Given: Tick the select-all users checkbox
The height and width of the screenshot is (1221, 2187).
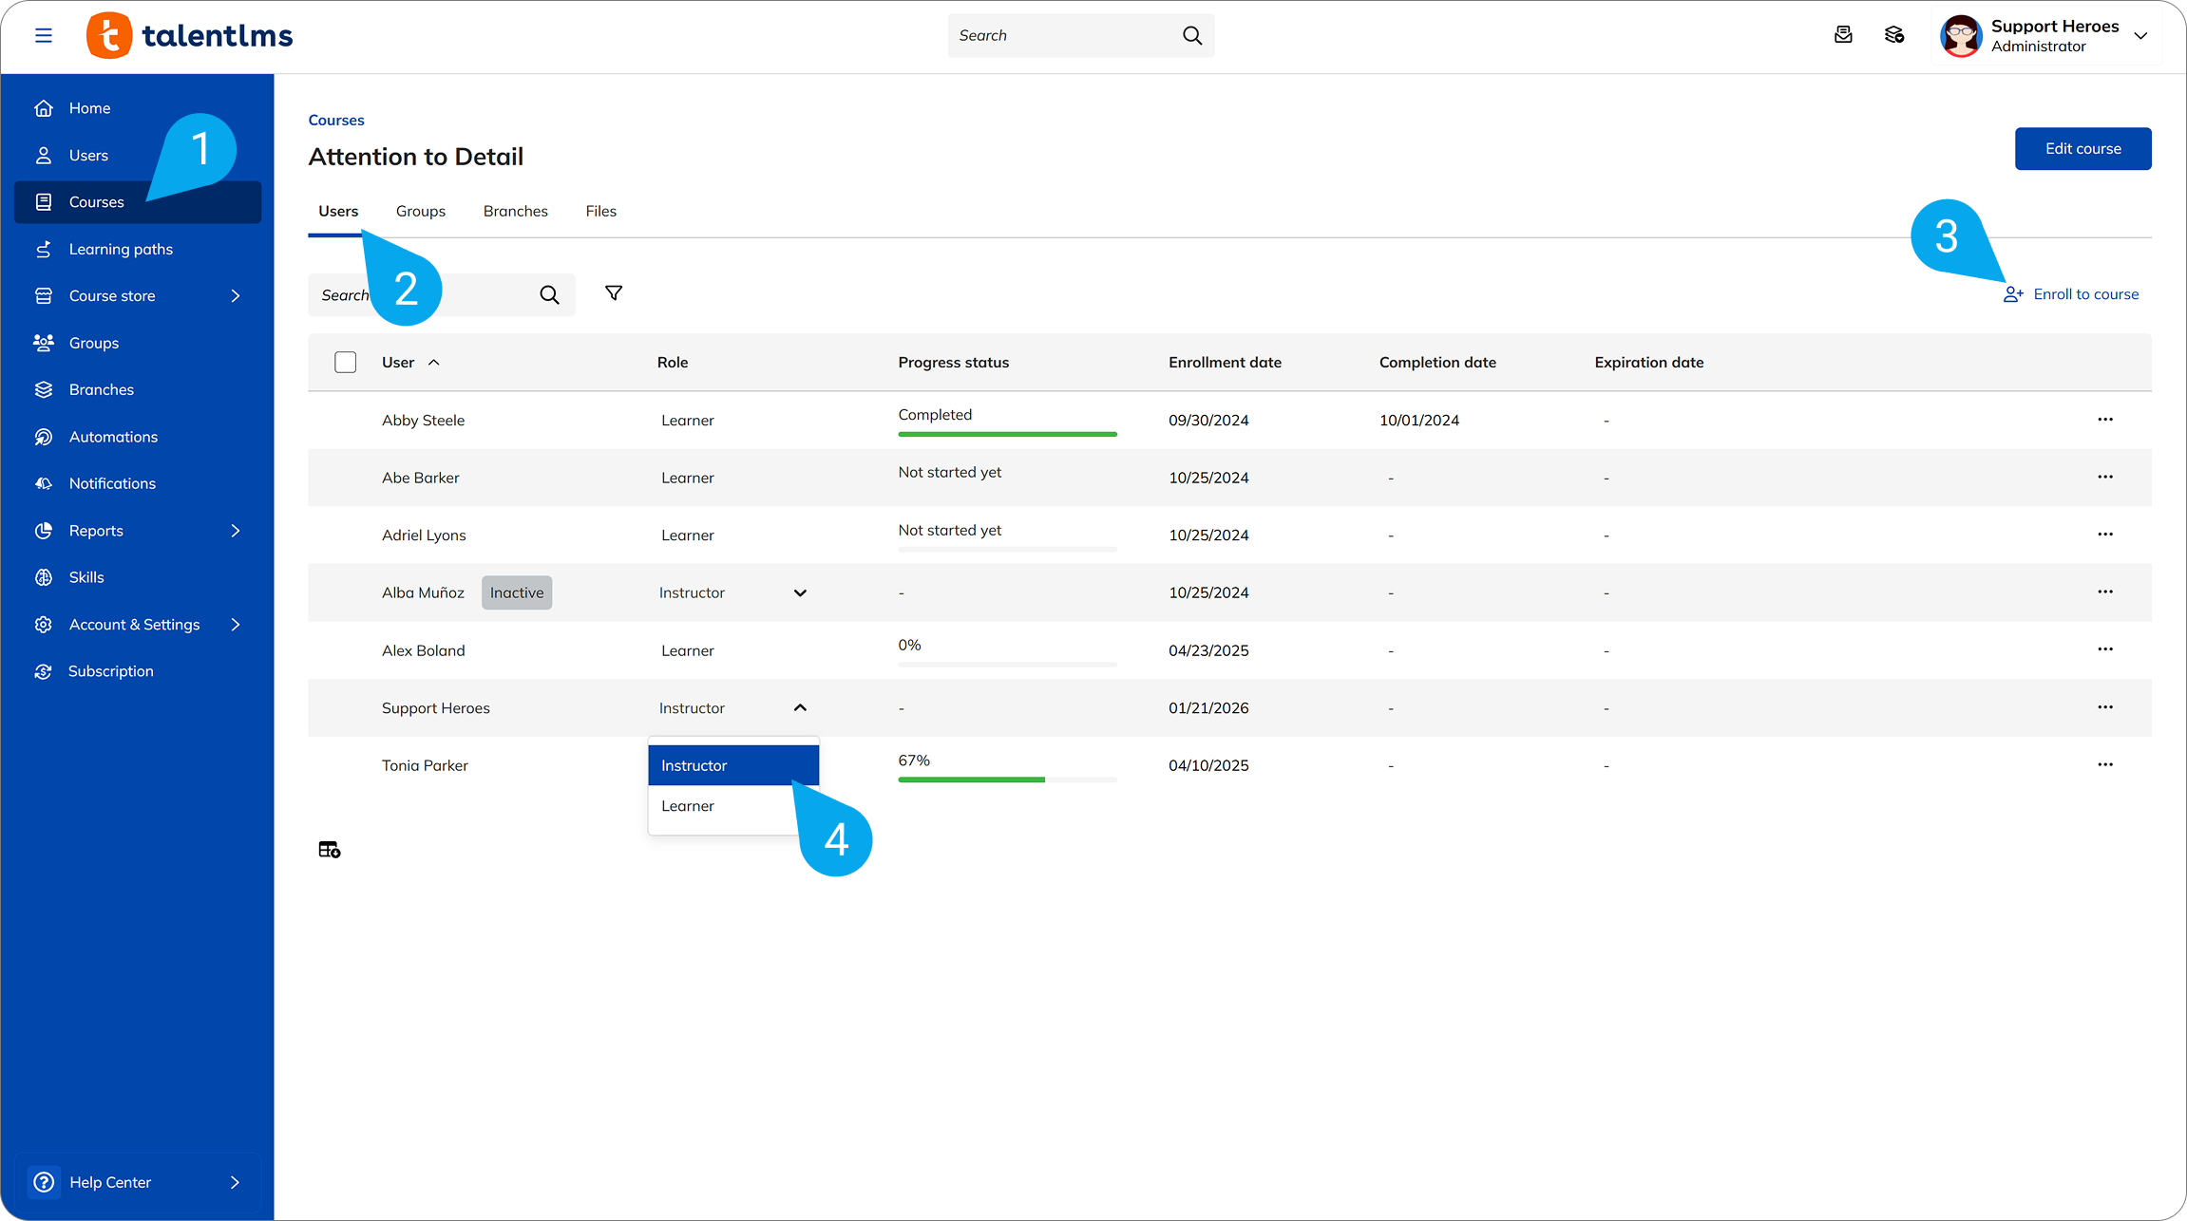Looking at the screenshot, I should click(x=345, y=363).
